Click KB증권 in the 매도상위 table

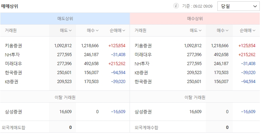coord(12,82)
